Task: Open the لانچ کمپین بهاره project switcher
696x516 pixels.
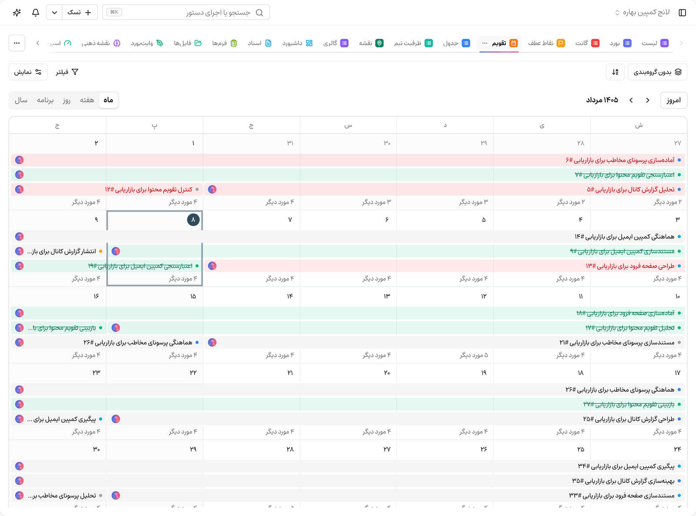Action: pyautogui.click(x=642, y=12)
